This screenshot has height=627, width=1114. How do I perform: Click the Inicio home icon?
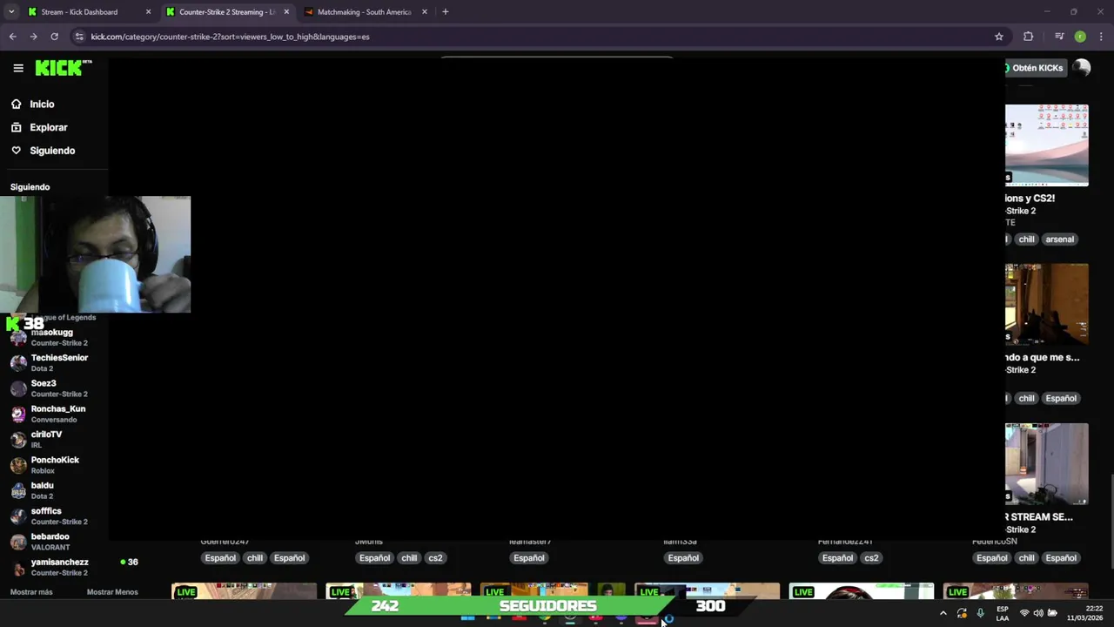point(16,104)
